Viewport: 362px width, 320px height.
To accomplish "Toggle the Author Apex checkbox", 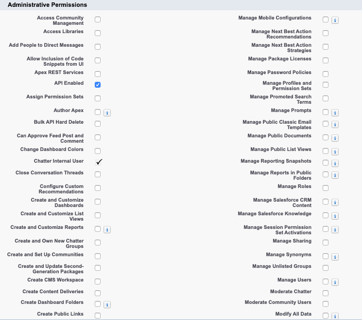I will (x=98, y=112).
